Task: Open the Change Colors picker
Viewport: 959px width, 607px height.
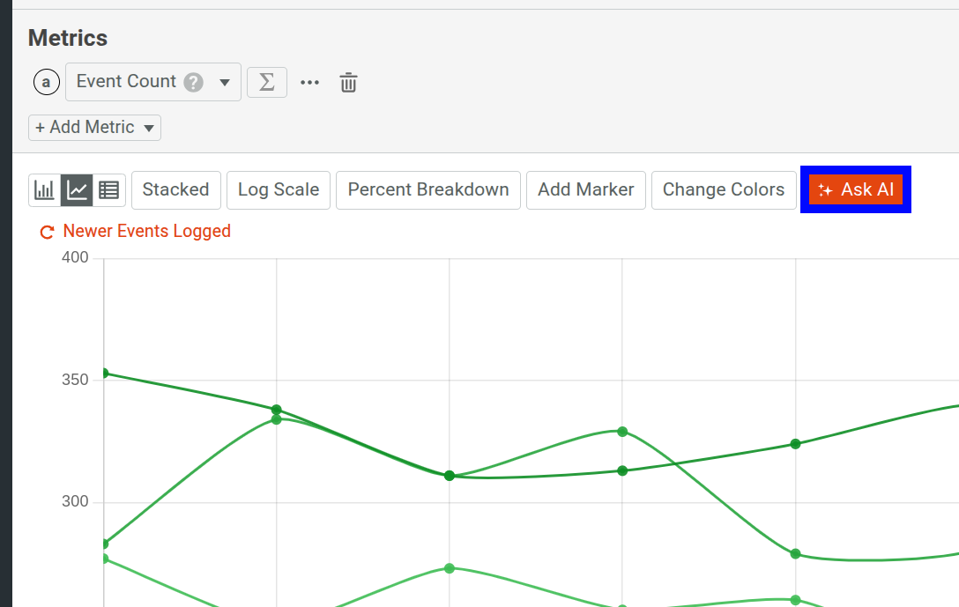Action: click(x=724, y=189)
